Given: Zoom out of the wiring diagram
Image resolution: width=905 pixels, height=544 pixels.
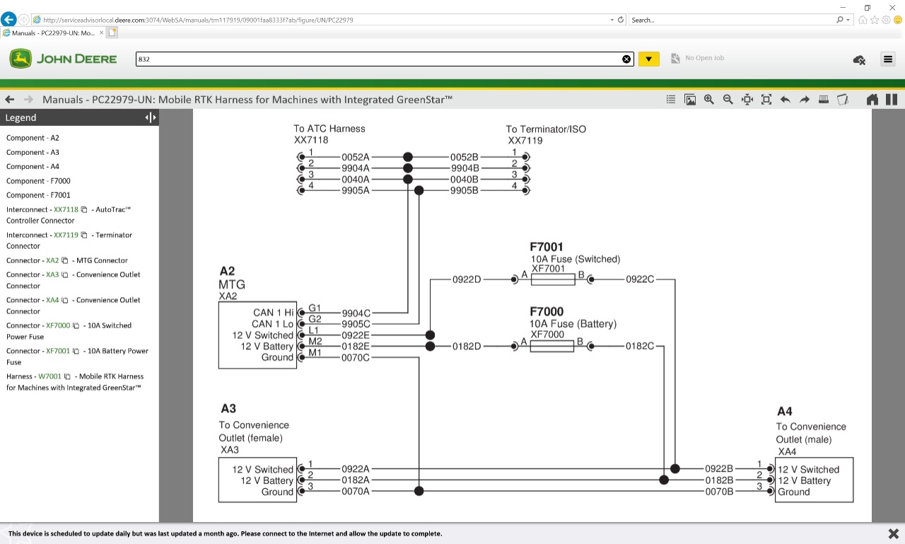Looking at the screenshot, I should click(728, 99).
